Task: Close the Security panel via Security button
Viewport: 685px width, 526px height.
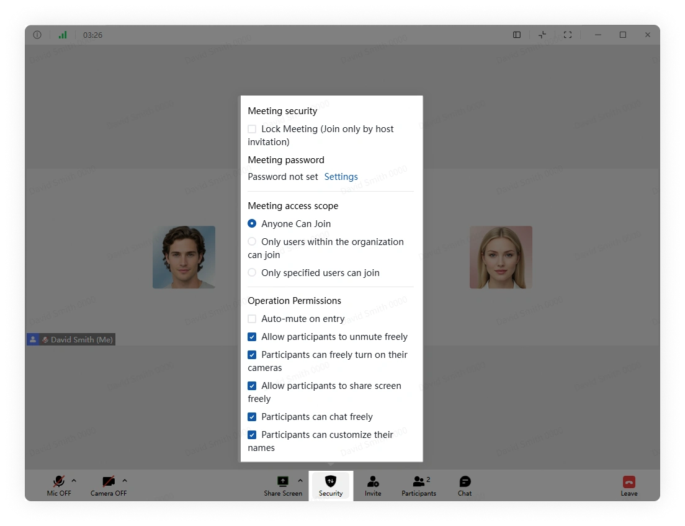Action: (331, 486)
